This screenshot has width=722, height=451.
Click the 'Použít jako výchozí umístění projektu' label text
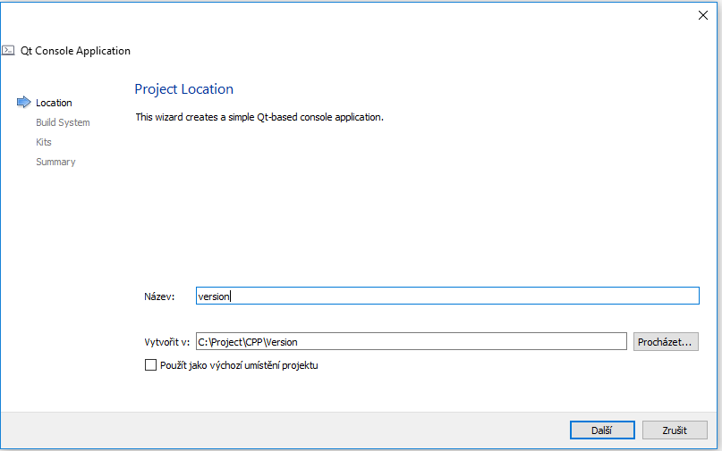click(x=239, y=365)
